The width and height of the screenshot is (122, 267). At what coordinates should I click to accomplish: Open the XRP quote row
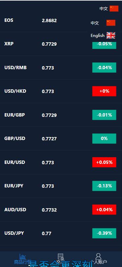pyautogui.click(x=61, y=44)
